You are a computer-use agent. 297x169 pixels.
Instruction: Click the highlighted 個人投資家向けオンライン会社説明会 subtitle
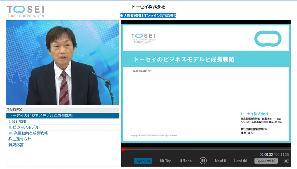point(148,16)
